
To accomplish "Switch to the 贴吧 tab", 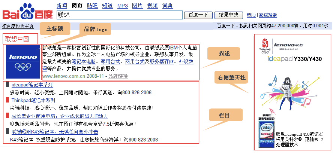I will 92,6.
